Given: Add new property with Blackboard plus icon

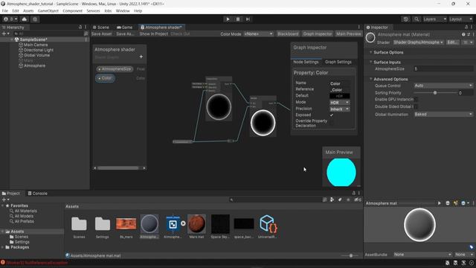Looking at the screenshot, I should (141, 57).
